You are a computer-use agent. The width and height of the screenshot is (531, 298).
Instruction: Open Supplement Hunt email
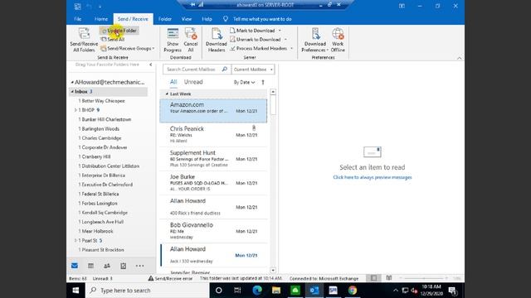213,158
